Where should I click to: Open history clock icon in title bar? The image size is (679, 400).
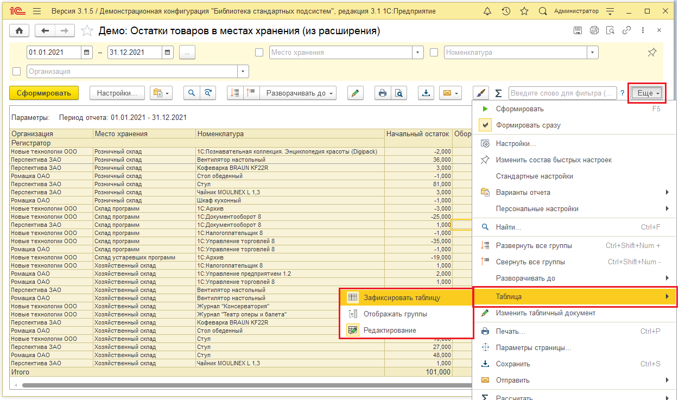coord(506,11)
